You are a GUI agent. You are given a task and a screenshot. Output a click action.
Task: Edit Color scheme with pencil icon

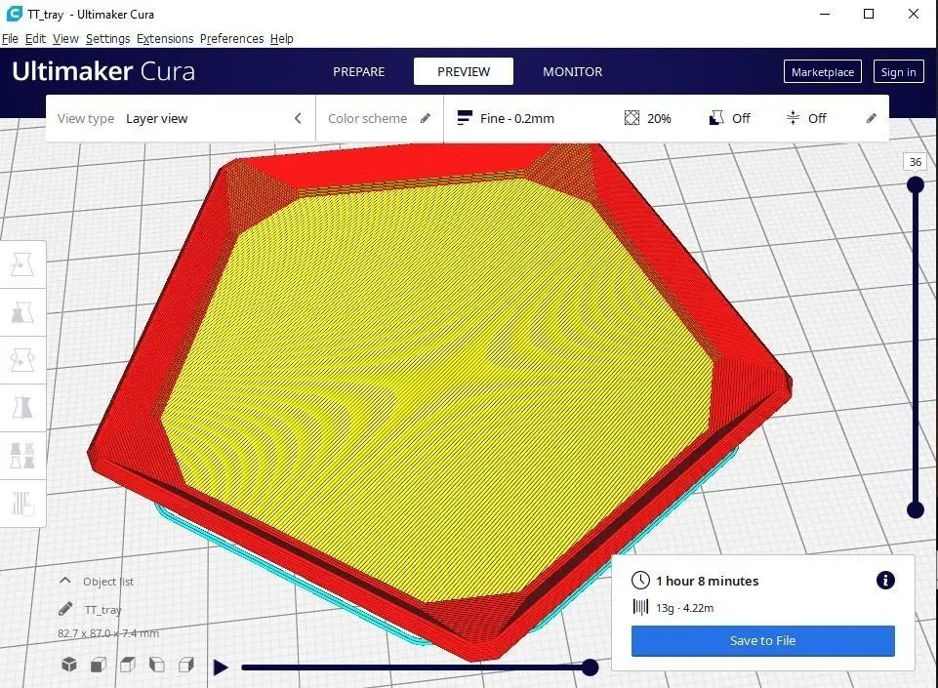coord(426,118)
